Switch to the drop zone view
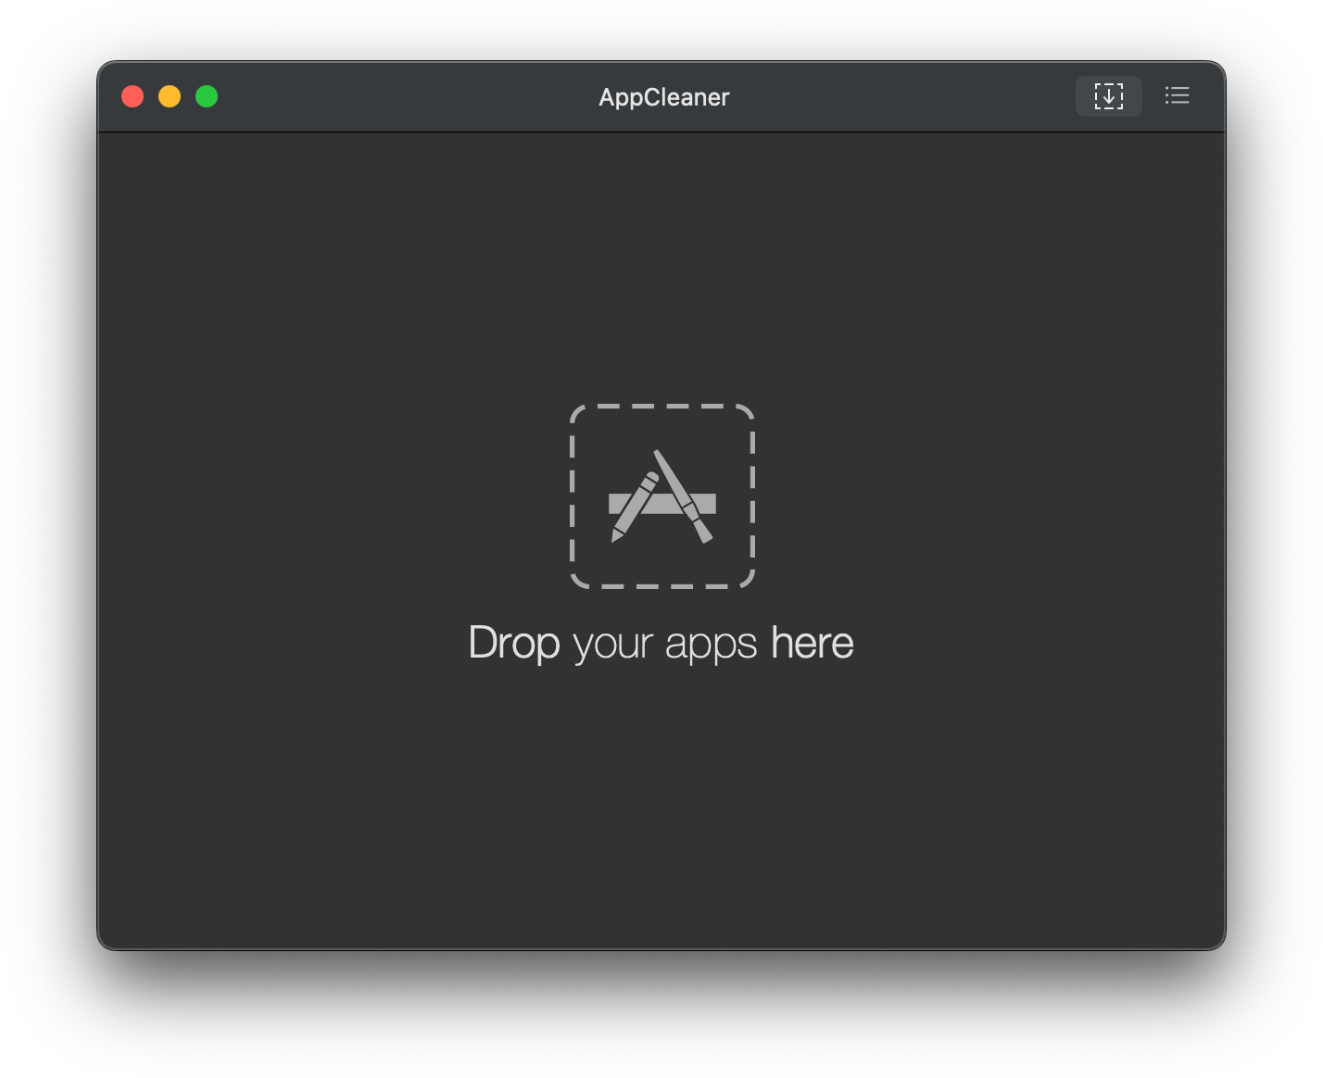Screen dimensions: 1323x1078 (x=1108, y=96)
